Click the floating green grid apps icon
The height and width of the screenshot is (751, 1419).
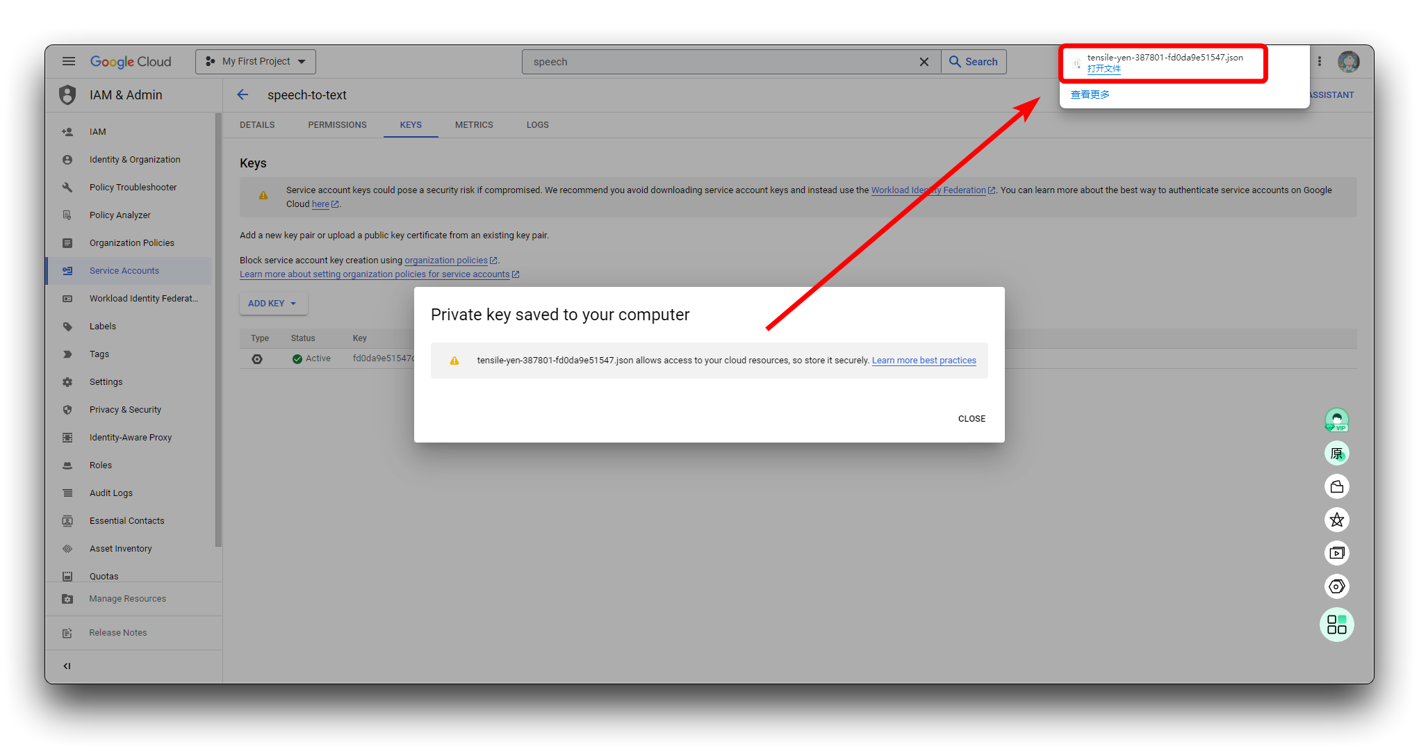pyautogui.click(x=1336, y=625)
